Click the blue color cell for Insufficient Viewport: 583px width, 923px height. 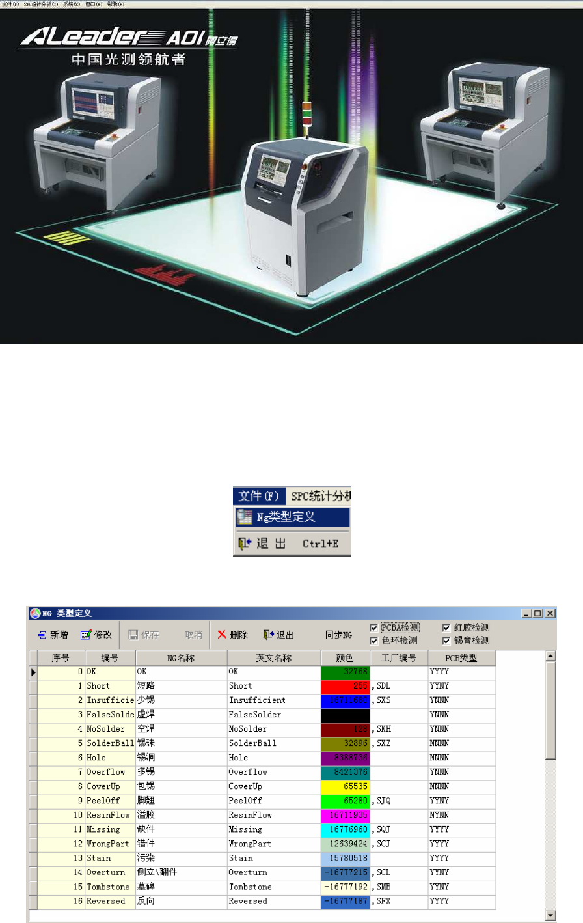pos(346,700)
